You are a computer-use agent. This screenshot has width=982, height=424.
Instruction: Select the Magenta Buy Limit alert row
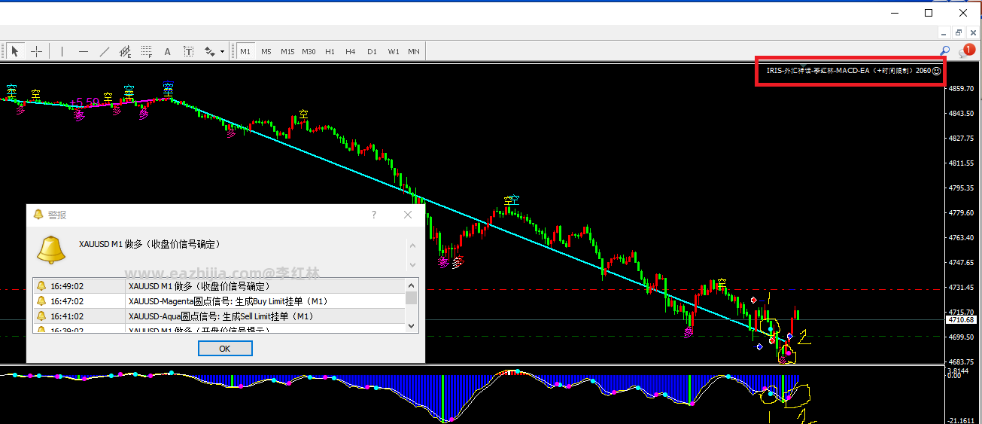(219, 301)
